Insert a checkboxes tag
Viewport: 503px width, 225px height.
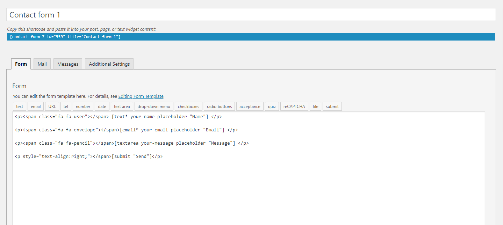pyautogui.click(x=188, y=107)
